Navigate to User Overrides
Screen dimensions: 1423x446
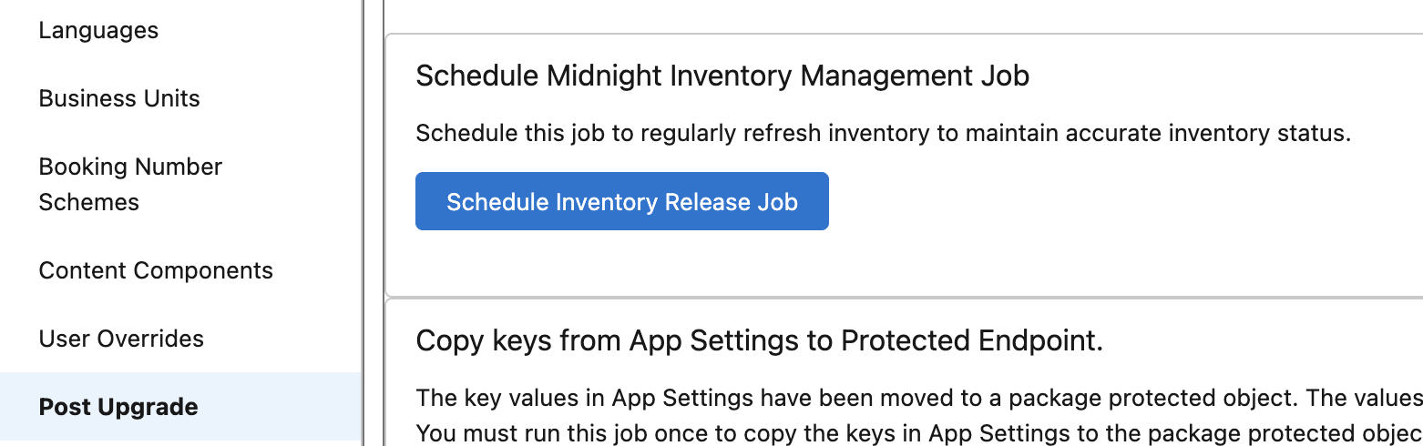pos(121,339)
